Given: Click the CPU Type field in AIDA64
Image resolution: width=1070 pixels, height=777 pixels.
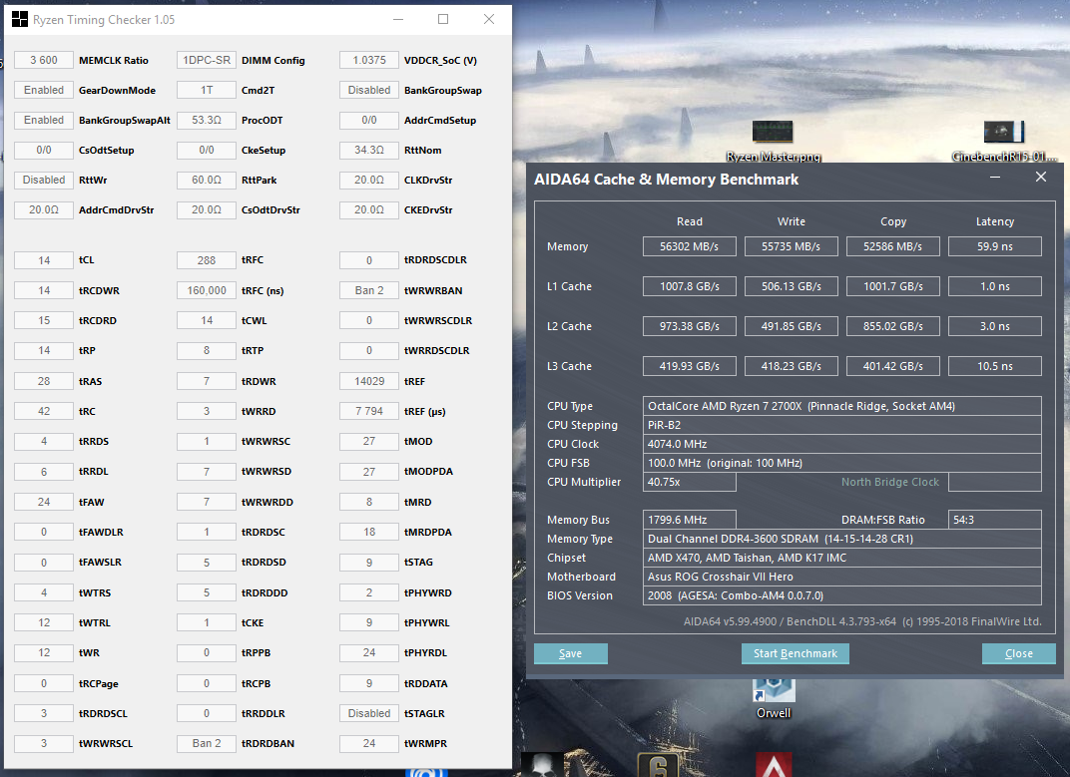Looking at the screenshot, I should pos(842,406).
